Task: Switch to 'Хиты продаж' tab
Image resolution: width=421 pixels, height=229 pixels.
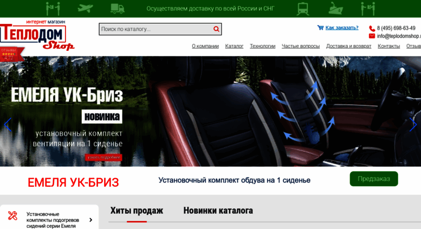Action: 137,211
